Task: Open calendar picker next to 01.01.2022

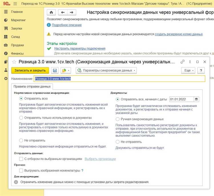Action: (196, 99)
